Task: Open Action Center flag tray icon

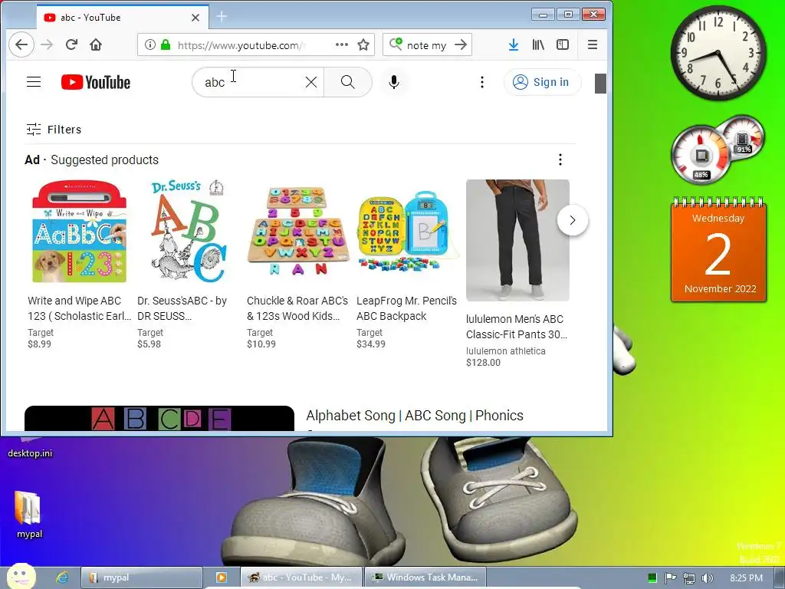Action: pos(670,578)
